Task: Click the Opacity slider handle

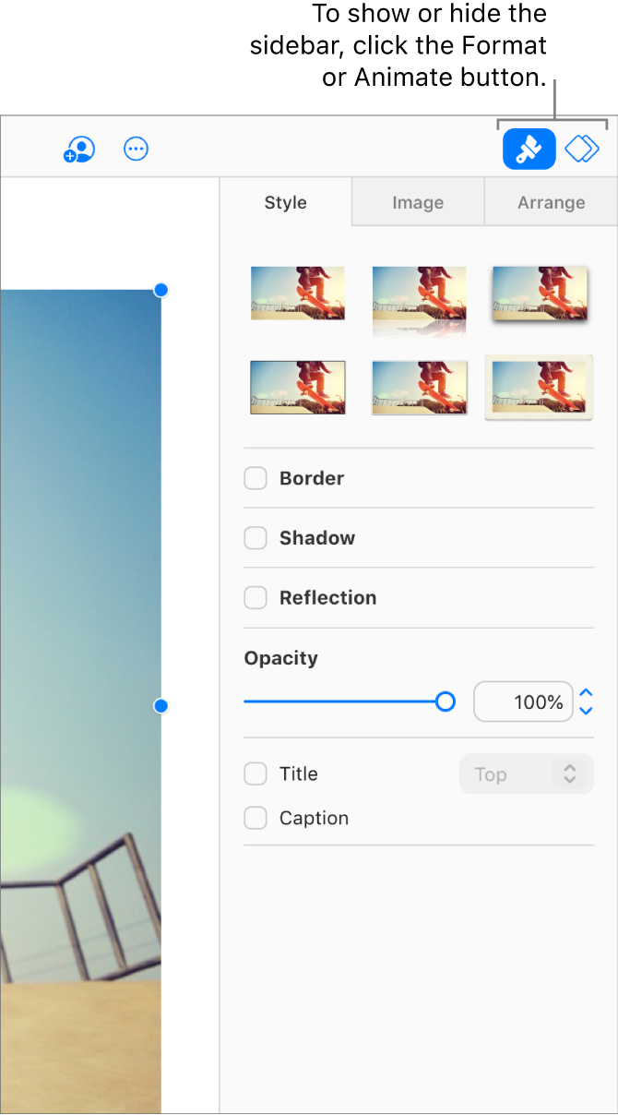Action: pos(446,701)
